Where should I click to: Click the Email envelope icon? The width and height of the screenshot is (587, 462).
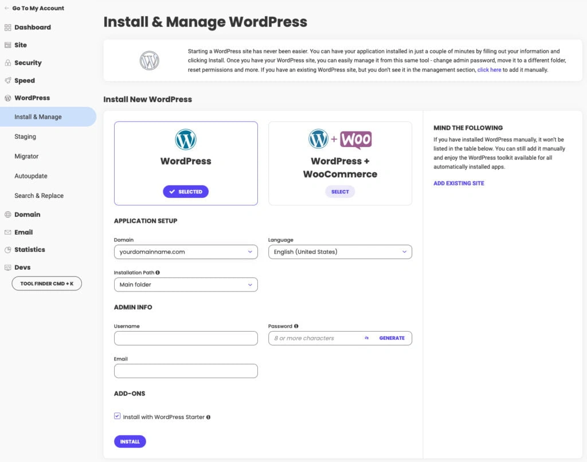8,232
